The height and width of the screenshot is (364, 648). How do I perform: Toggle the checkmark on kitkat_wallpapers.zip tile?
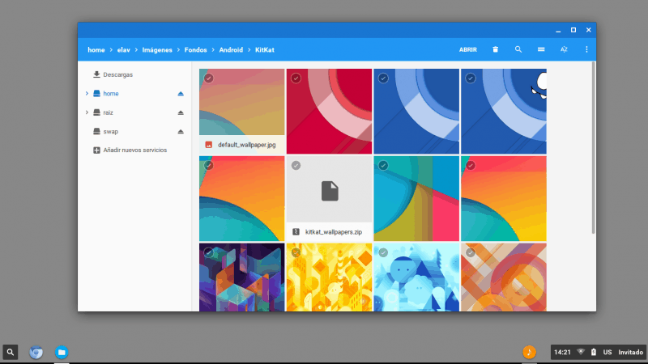pyautogui.click(x=296, y=166)
